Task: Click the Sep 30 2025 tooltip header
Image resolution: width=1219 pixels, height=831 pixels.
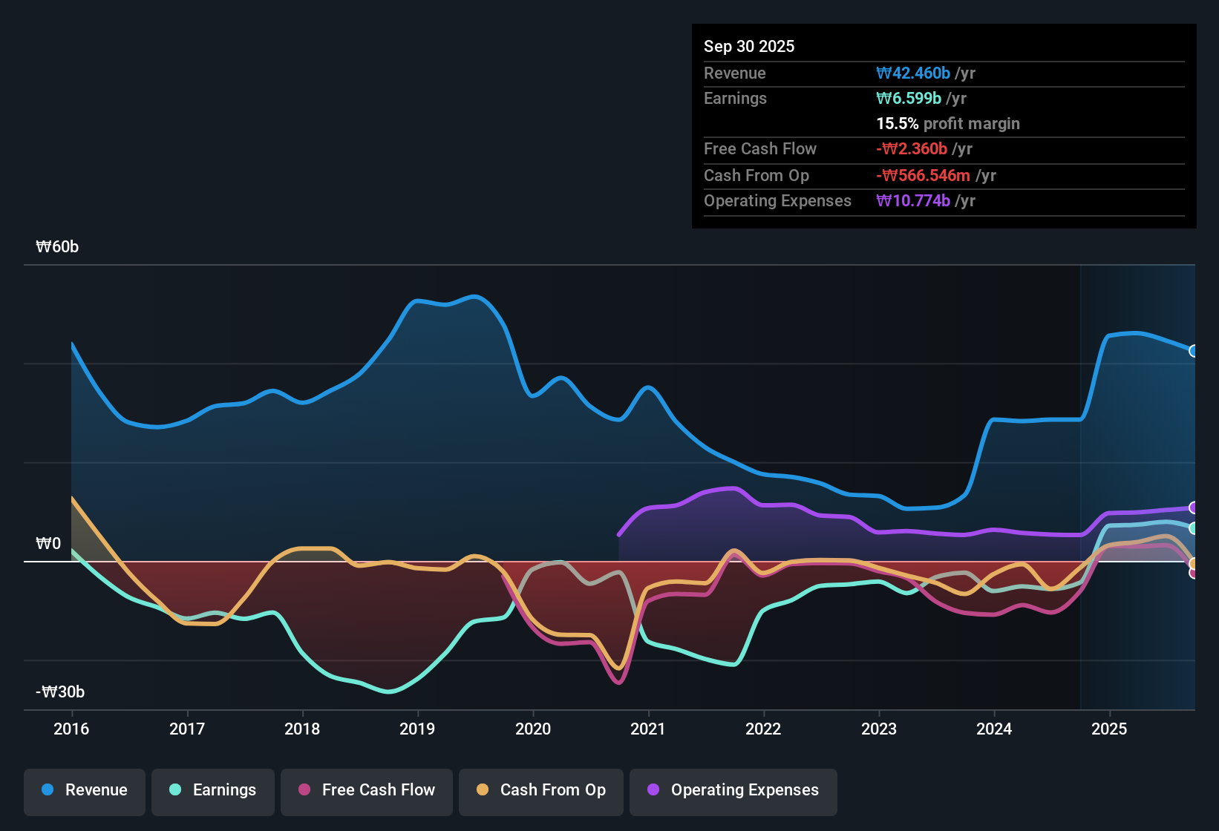Action: point(749,46)
